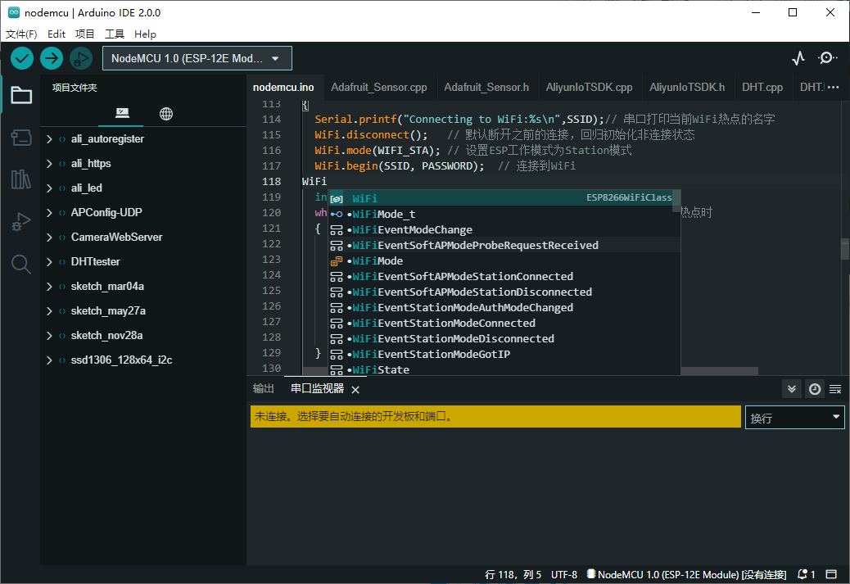Open the Serial Monitor toolbar icon
Viewport: 850px width, 584px height.
[x=827, y=58]
